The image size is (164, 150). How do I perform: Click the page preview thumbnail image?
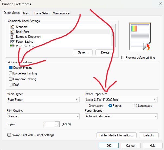click(140, 36)
